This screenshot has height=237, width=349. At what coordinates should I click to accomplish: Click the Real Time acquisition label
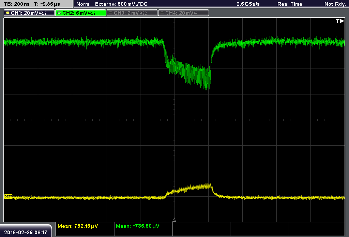point(290,4)
